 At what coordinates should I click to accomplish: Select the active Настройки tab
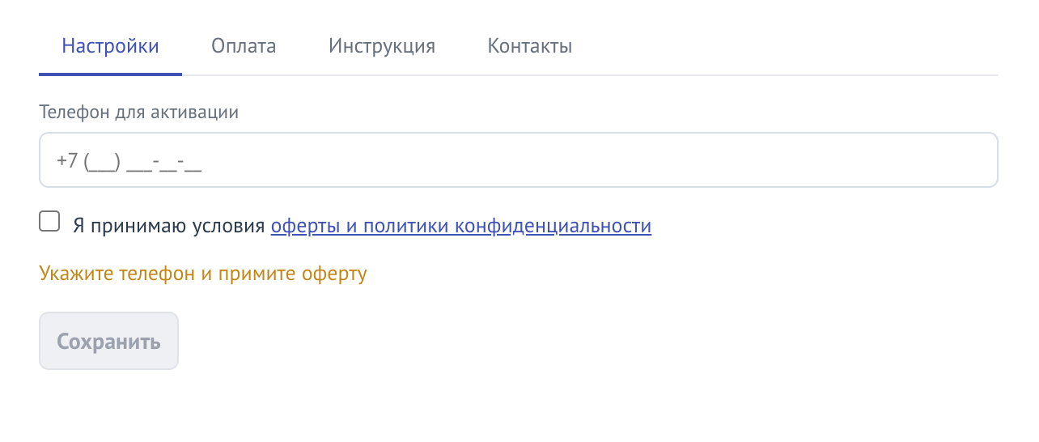[110, 46]
